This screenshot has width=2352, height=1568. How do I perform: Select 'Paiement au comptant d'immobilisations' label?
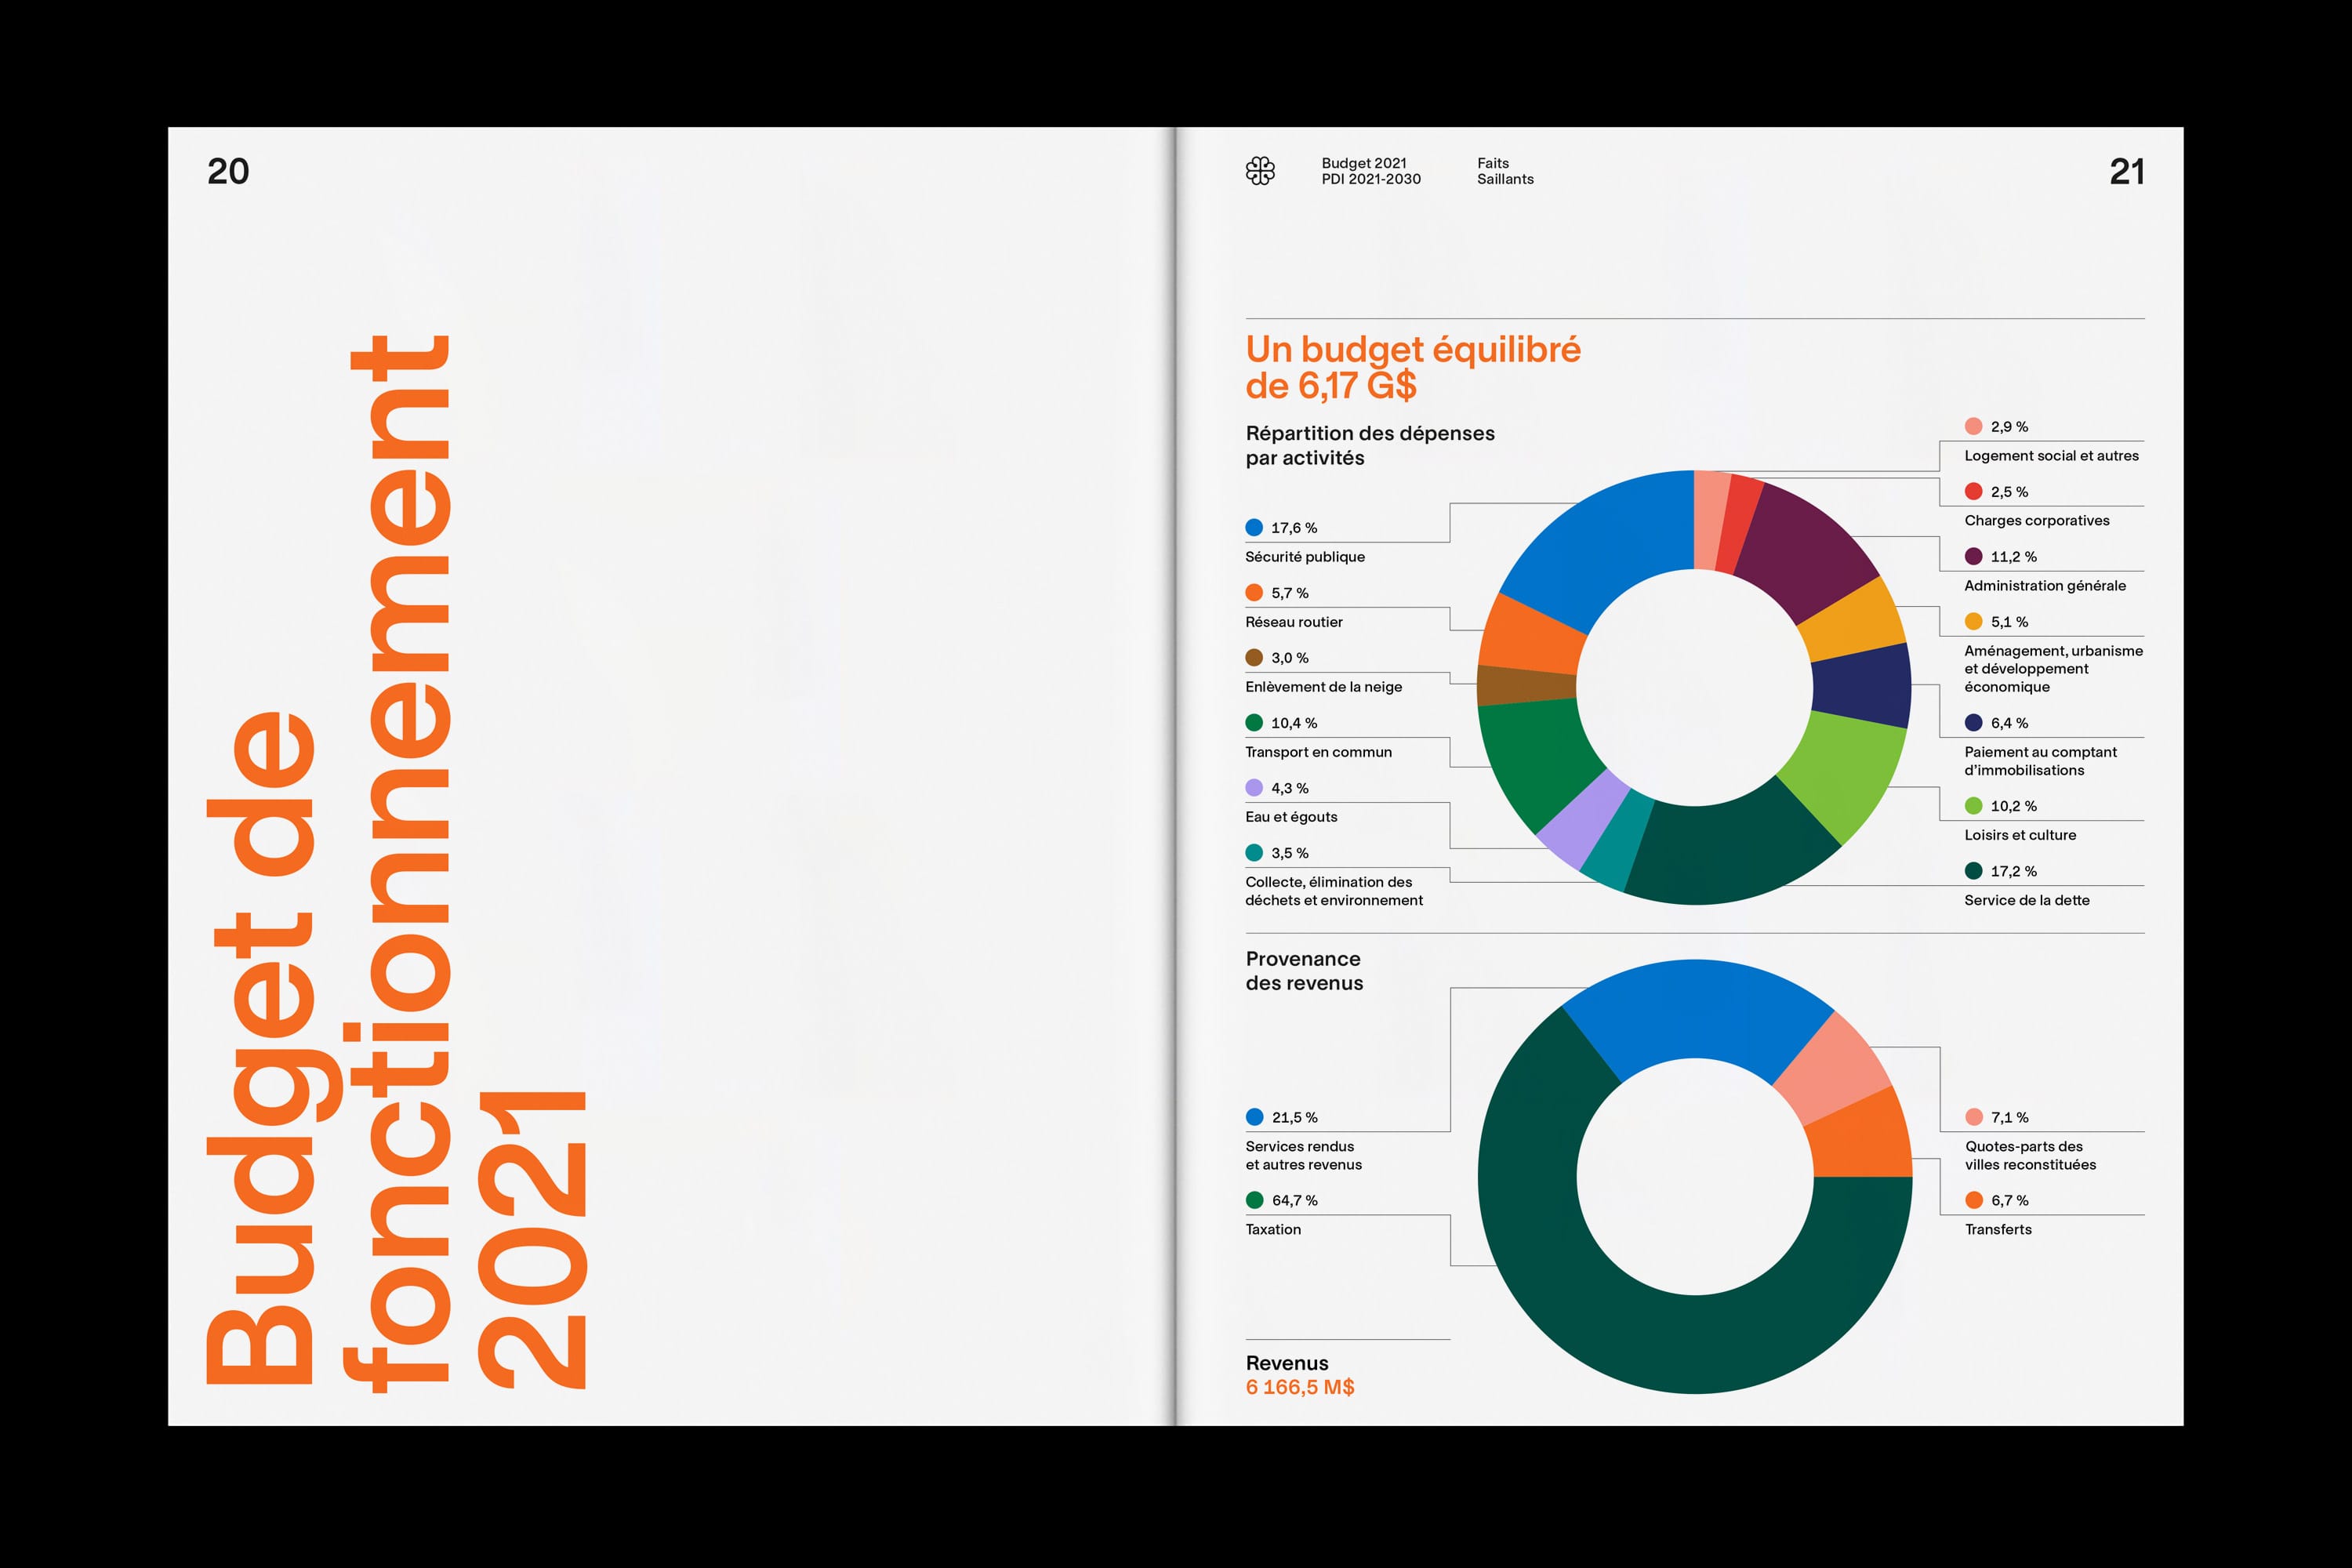point(2040,761)
